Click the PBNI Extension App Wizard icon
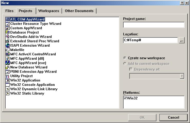Viewport: 190px width, 123px height. pyautogui.click(x=8, y=71)
